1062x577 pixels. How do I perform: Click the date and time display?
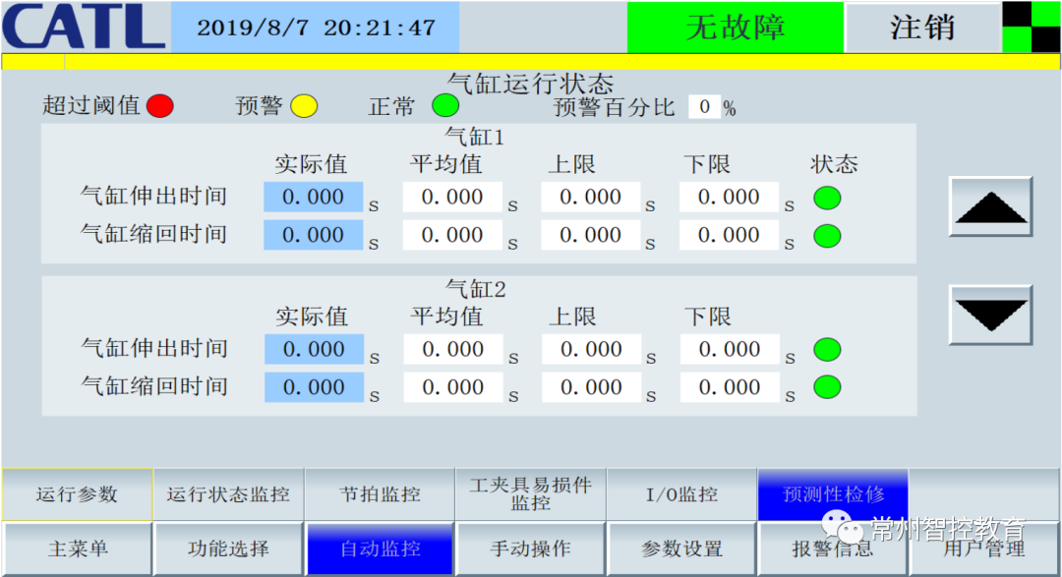(316, 28)
